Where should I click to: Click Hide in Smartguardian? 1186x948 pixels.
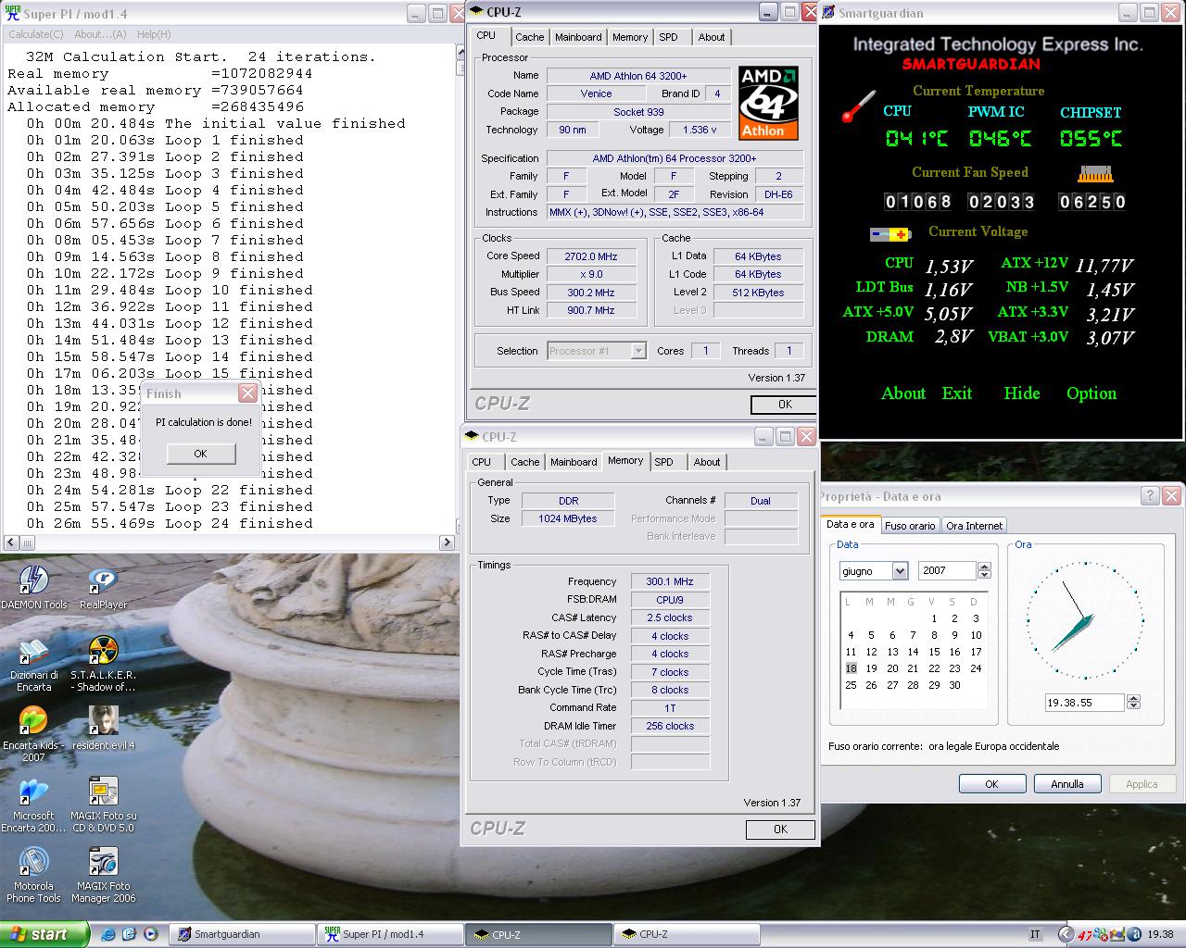[x=1022, y=393]
